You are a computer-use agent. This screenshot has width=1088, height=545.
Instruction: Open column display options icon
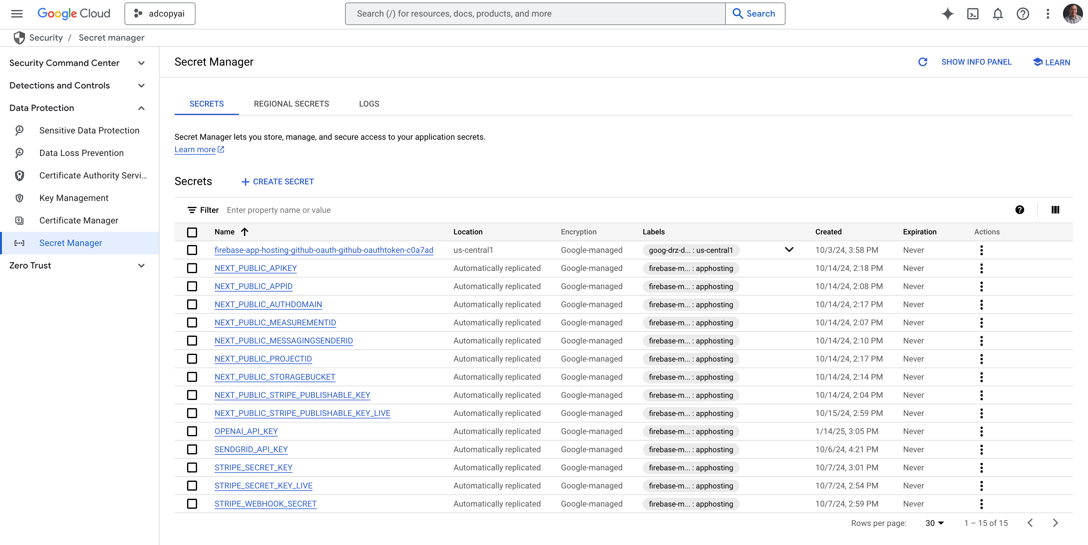click(x=1055, y=210)
